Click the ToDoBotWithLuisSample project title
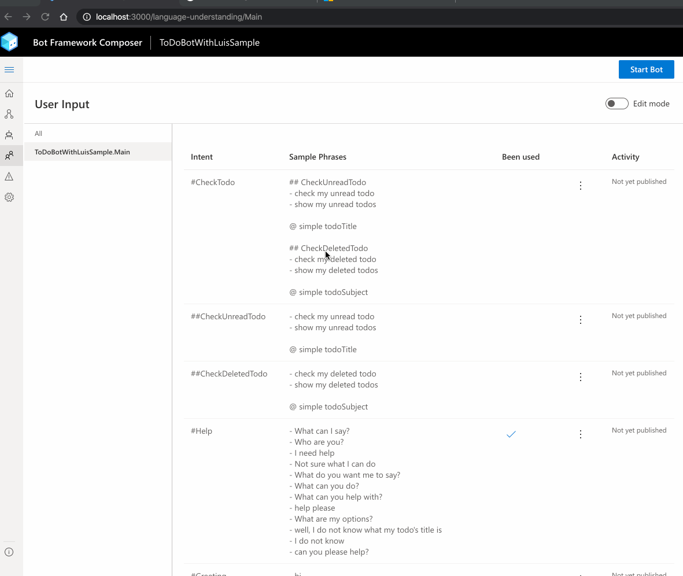Viewport: 683px width, 576px height. click(209, 43)
